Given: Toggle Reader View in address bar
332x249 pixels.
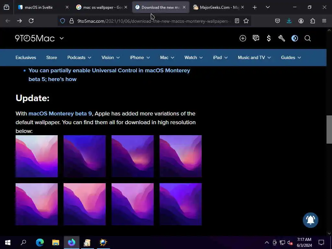Looking at the screenshot, I should (237, 21).
